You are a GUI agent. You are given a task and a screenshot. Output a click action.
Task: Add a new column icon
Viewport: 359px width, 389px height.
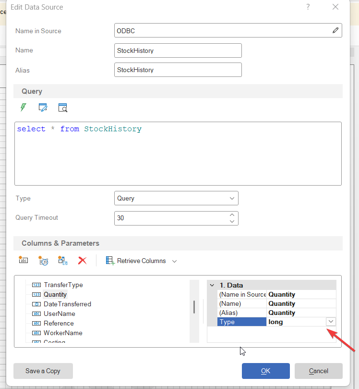[x=23, y=261]
